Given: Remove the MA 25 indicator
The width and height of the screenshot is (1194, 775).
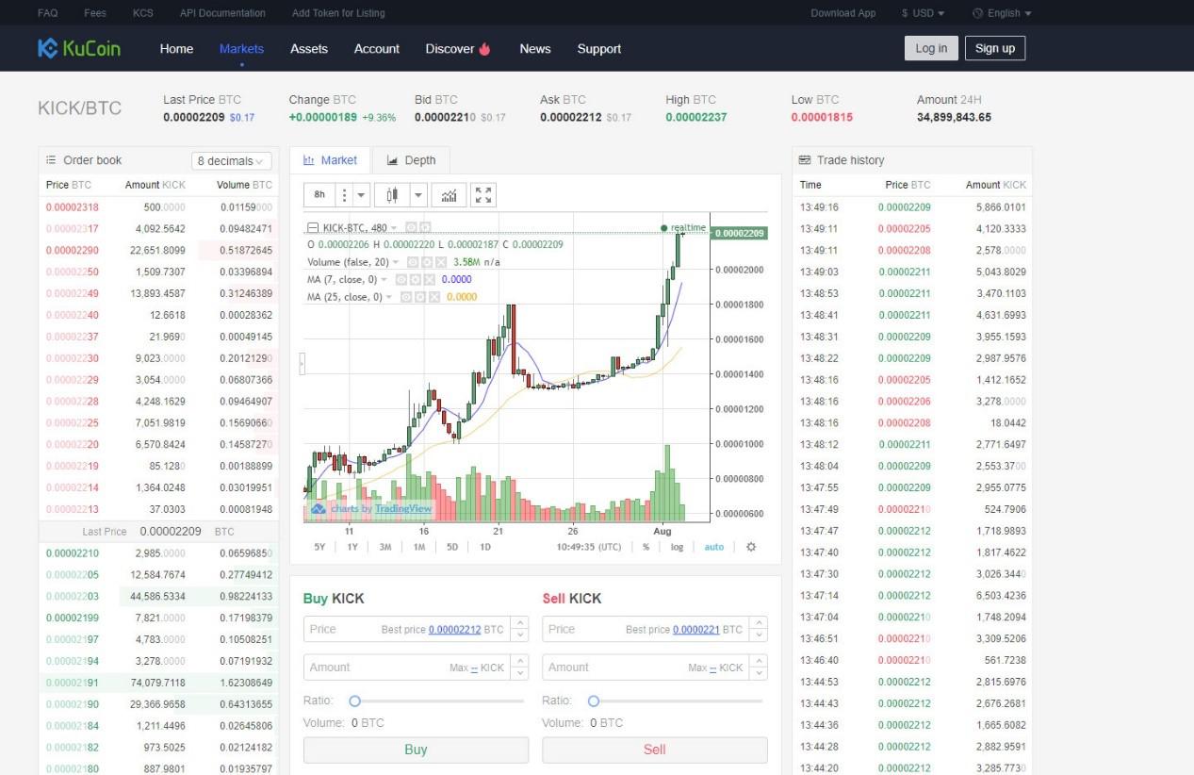Looking at the screenshot, I should click(435, 297).
